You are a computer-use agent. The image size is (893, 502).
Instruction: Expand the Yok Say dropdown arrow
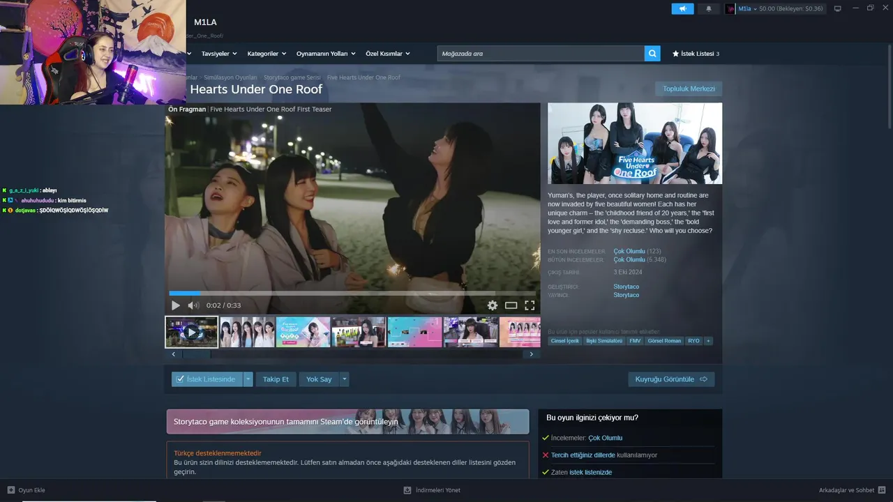344,379
